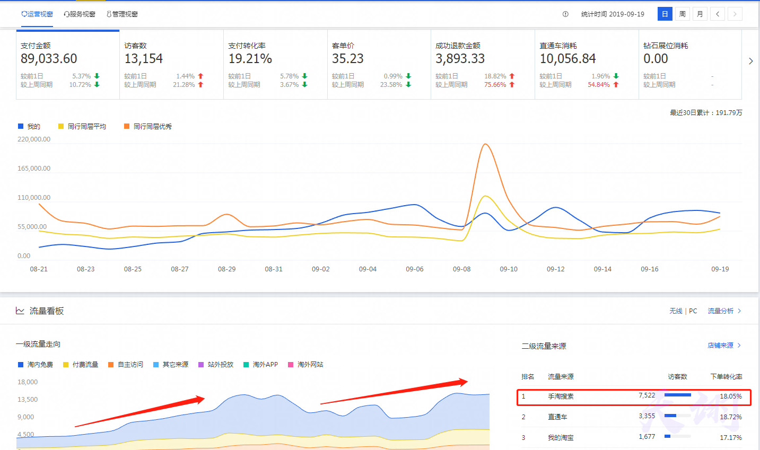Click the 下单转化率 column header
The height and width of the screenshot is (450, 760).
[726, 377]
